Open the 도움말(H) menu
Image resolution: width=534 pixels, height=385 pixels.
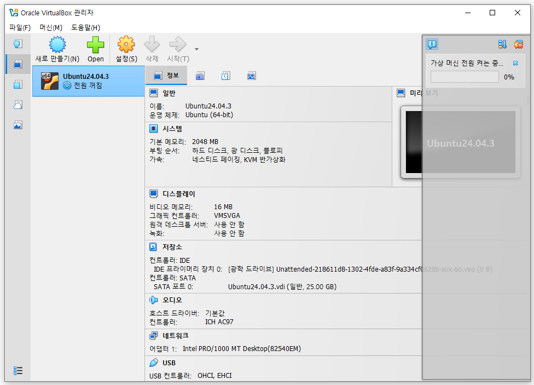[85, 27]
